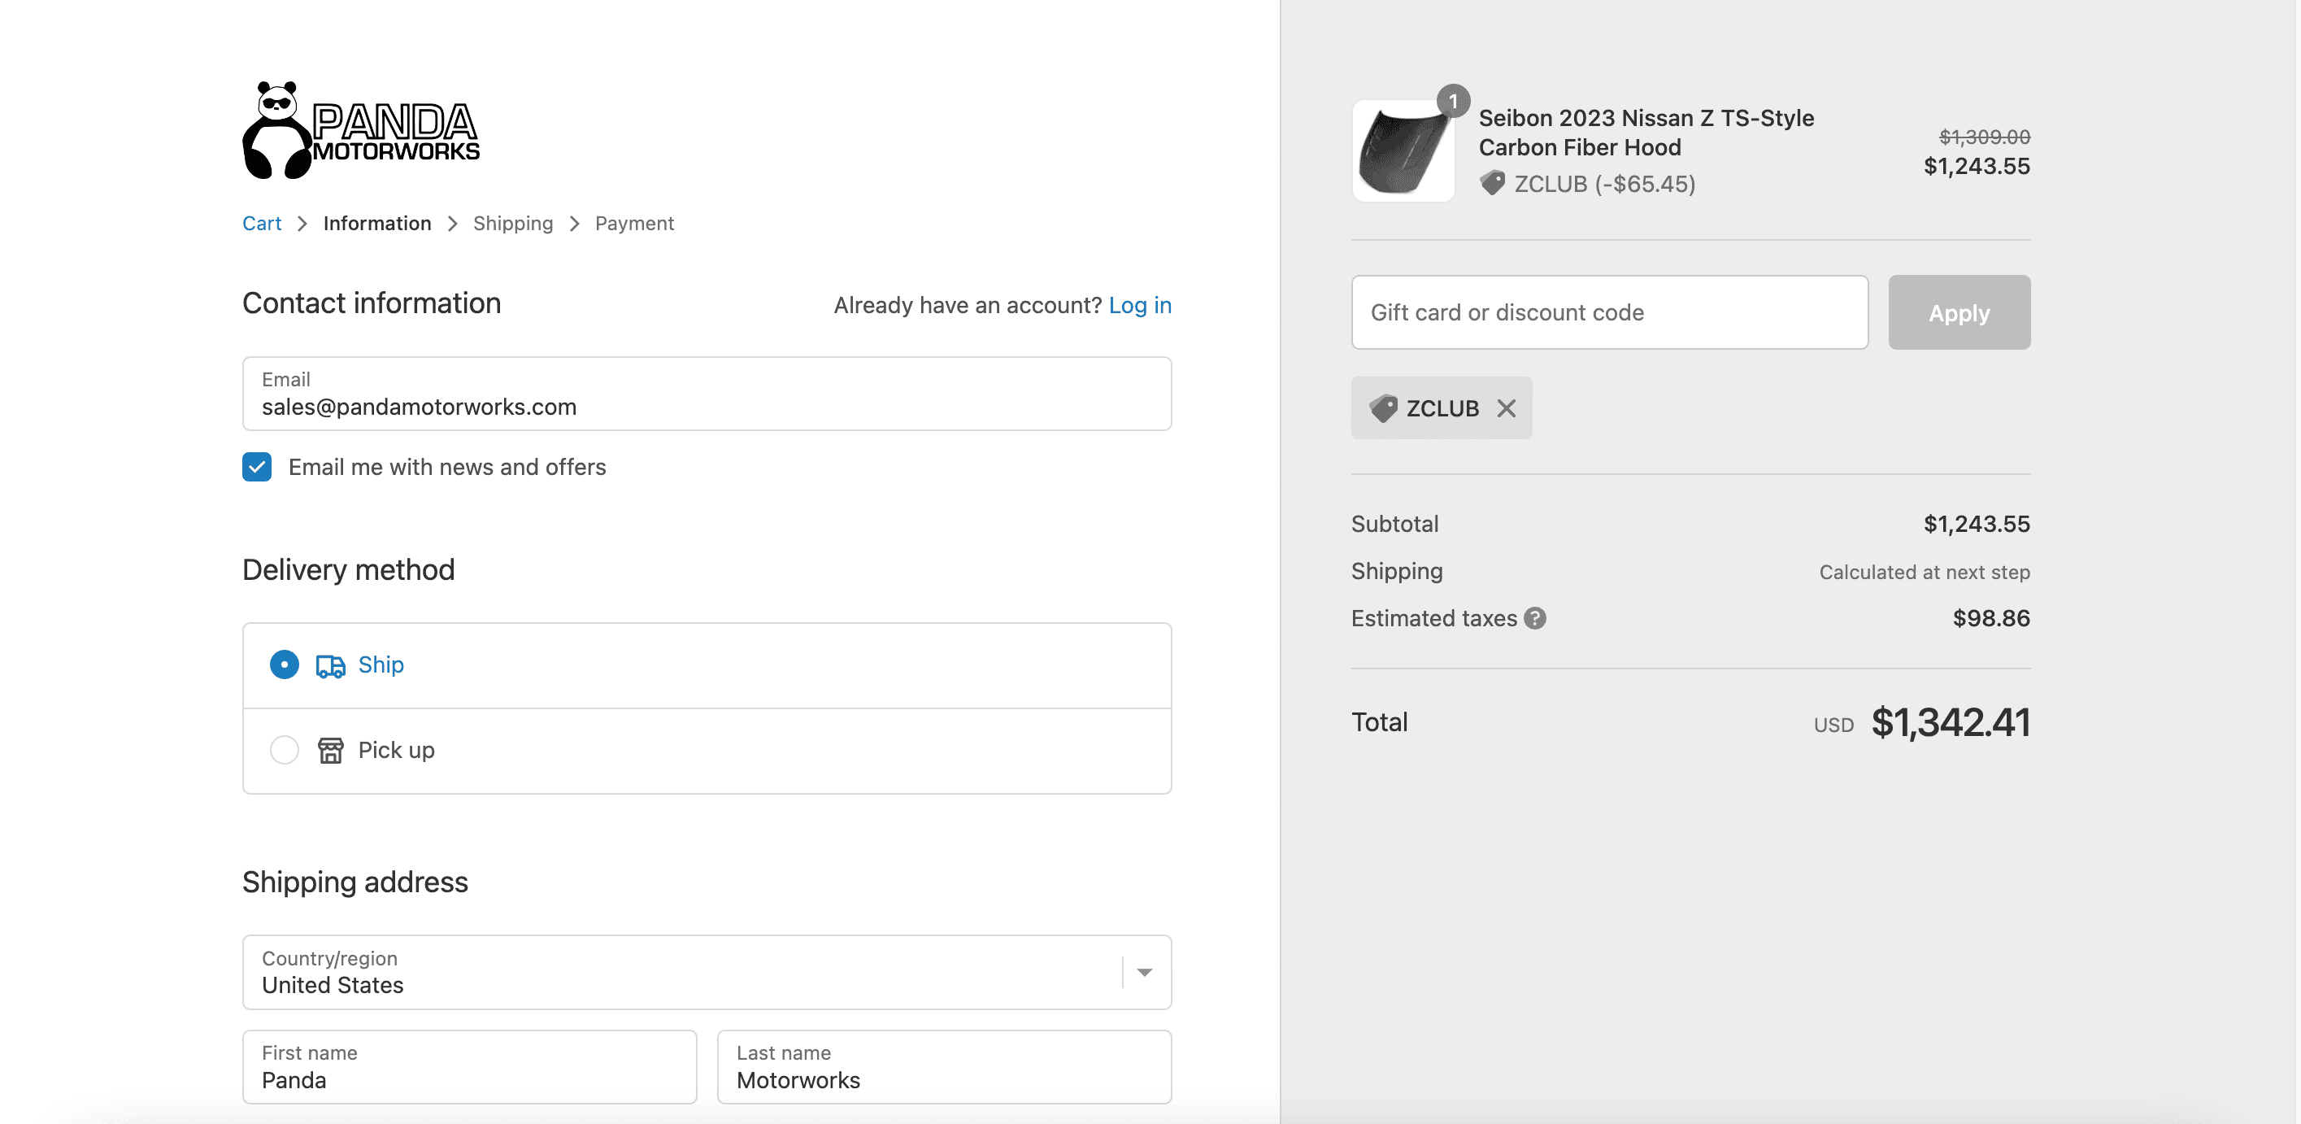
Task: Click the Apply discount button
Action: tap(1959, 312)
